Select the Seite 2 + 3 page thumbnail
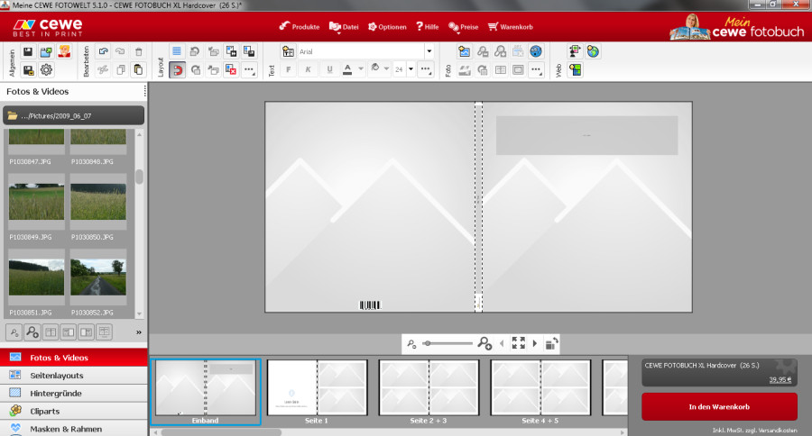The image size is (812, 436). (x=429, y=389)
